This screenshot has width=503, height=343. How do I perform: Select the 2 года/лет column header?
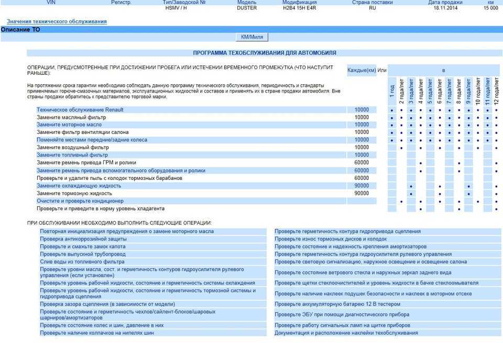tap(401, 92)
